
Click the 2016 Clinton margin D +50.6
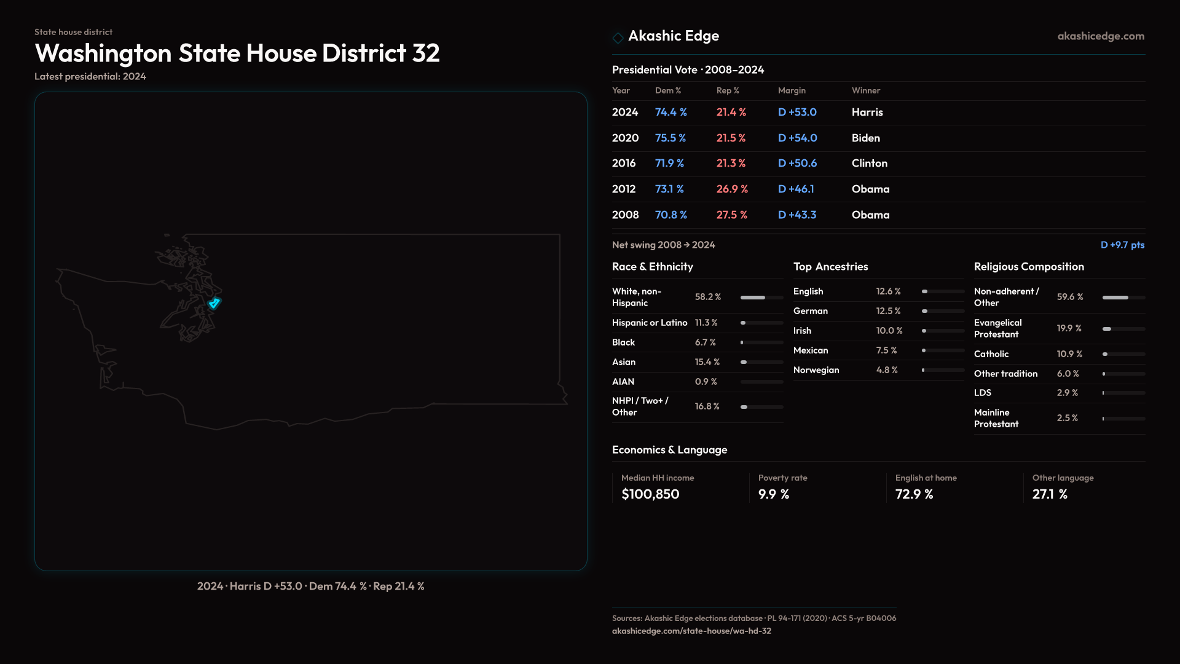tap(797, 164)
